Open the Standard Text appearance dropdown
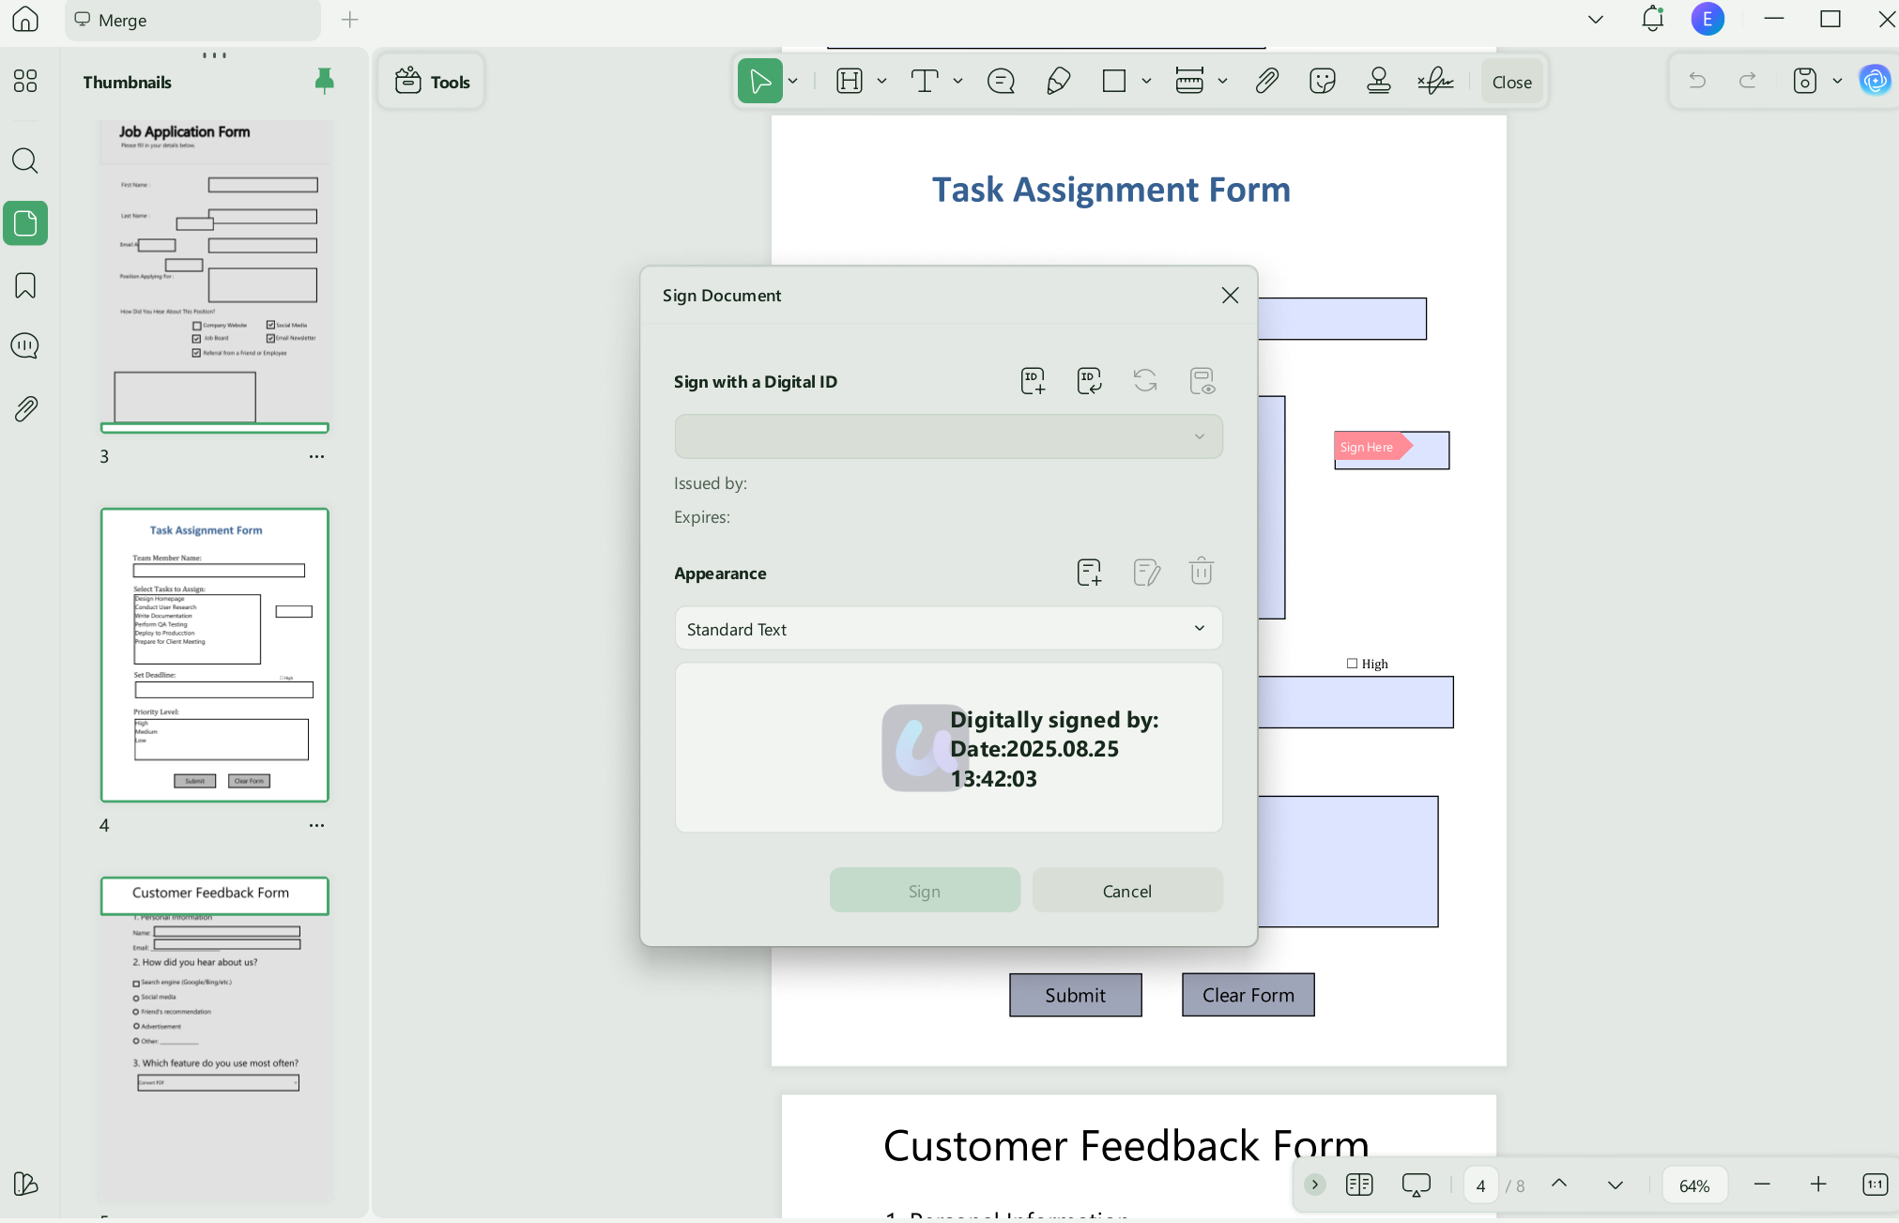The height and width of the screenshot is (1223, 1899). (x=948, y=629)
